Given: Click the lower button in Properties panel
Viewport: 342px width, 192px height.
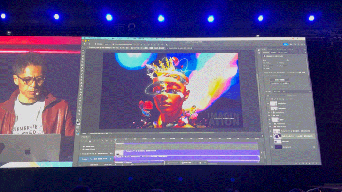Looking at the screenshot, I should pyautogui.click(x=280, y=83).
